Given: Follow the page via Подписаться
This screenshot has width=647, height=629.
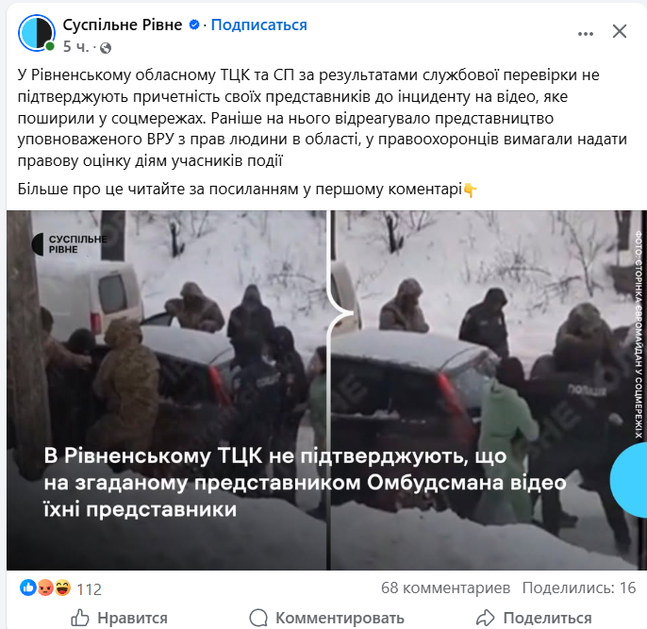Looking at the screenshot, I should pos(258,25).
